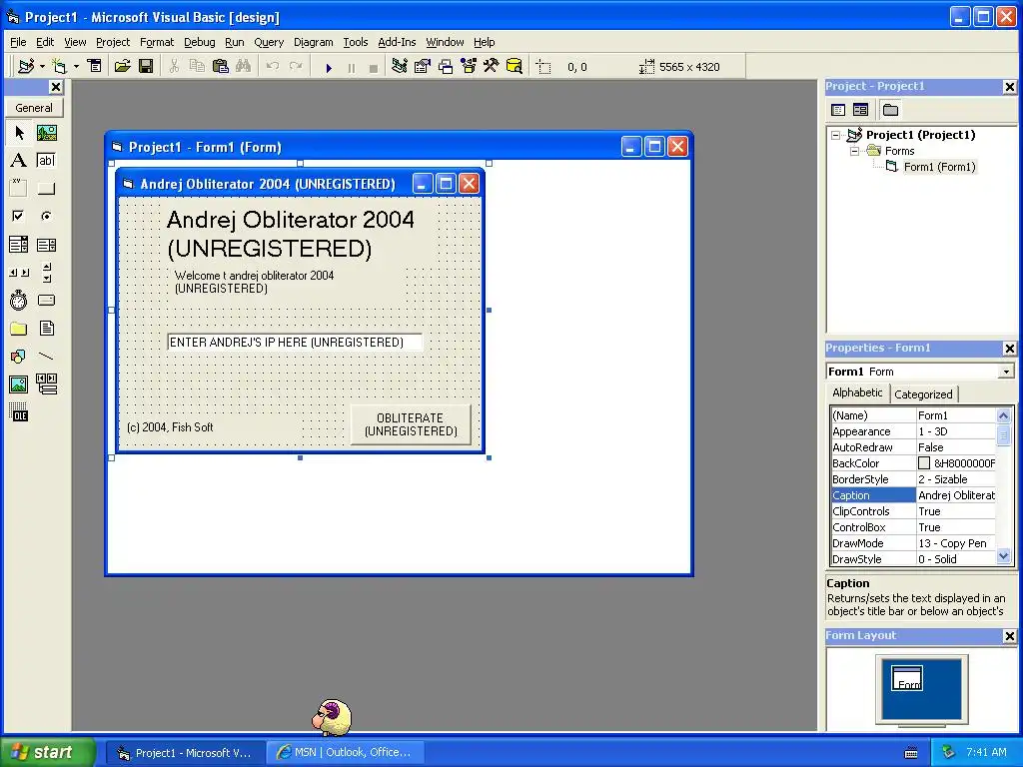Click the General tab in toolbox

point(34,108)
